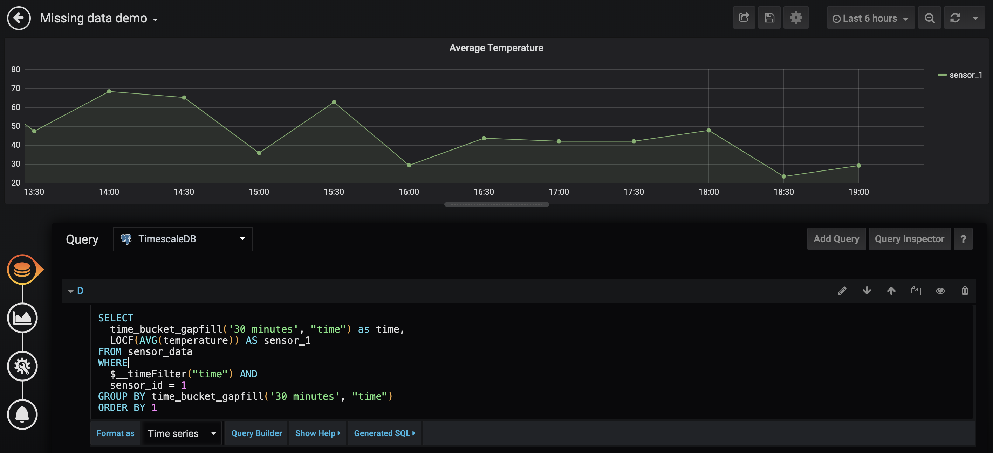Screen dimensions: 993x453
Task: Go back using the arrow icon
Action: point(19,18)
